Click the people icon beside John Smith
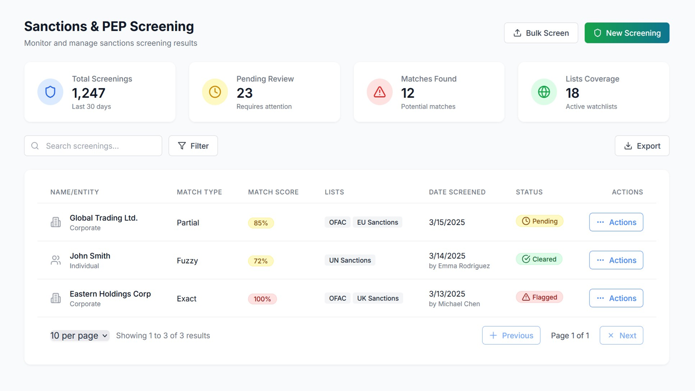 pos(56,260)
